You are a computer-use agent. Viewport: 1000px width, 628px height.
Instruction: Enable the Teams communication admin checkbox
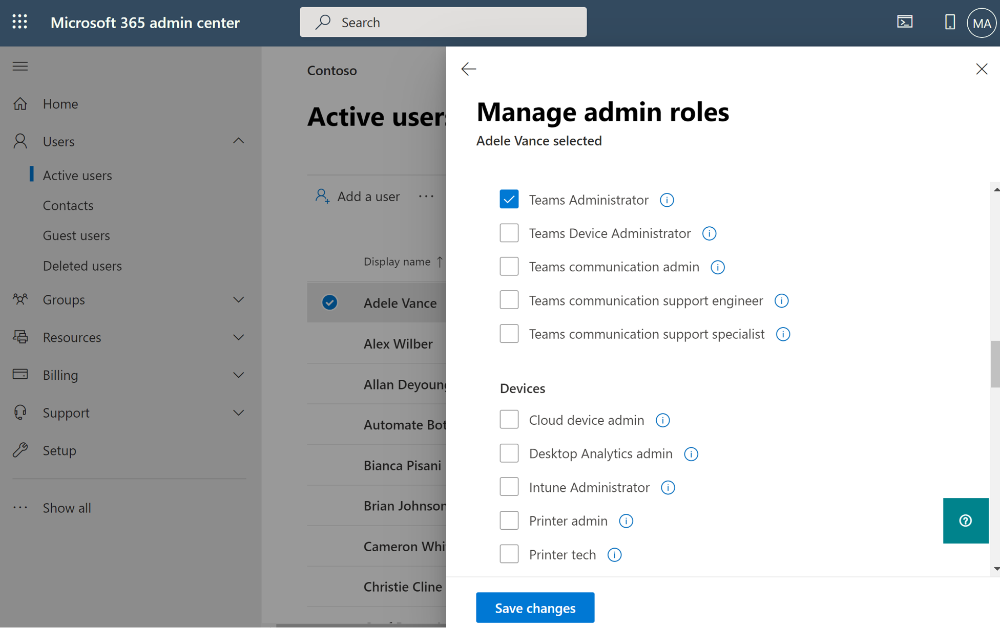[508, 266]
